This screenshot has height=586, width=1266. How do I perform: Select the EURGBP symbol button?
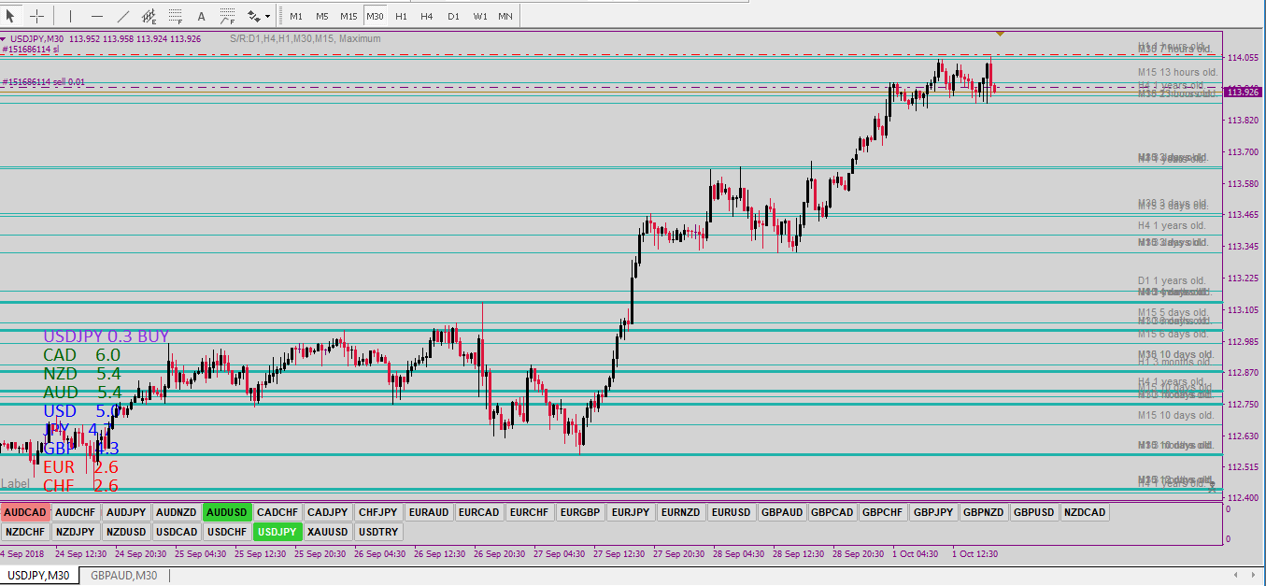tap(581, 512)
